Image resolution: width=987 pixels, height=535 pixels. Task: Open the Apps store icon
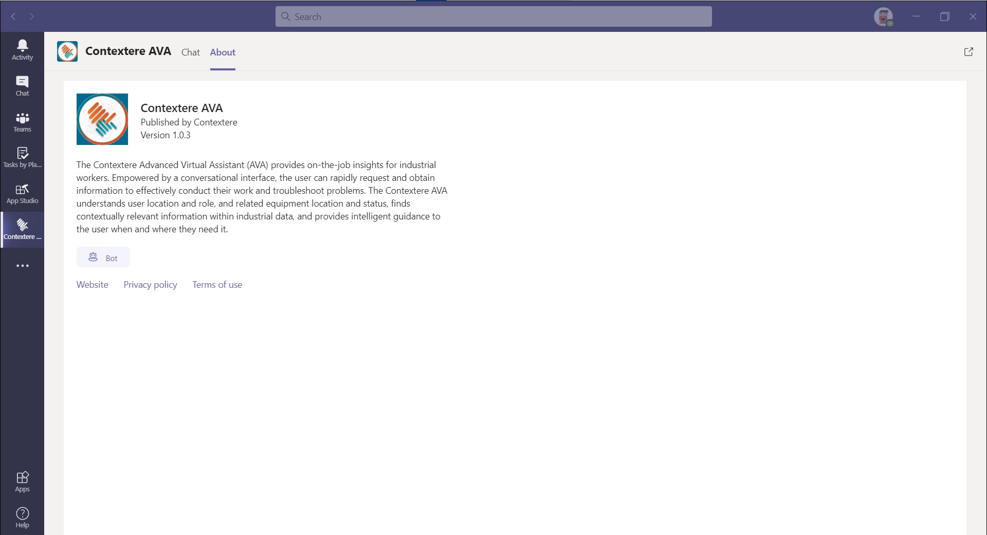coord(22,482)
